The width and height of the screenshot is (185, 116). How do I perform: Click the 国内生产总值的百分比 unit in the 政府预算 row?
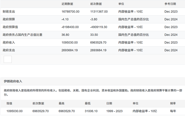[x=134, y=19]
